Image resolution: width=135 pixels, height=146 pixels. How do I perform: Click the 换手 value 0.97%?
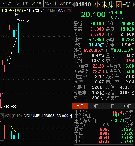point(98,56)
